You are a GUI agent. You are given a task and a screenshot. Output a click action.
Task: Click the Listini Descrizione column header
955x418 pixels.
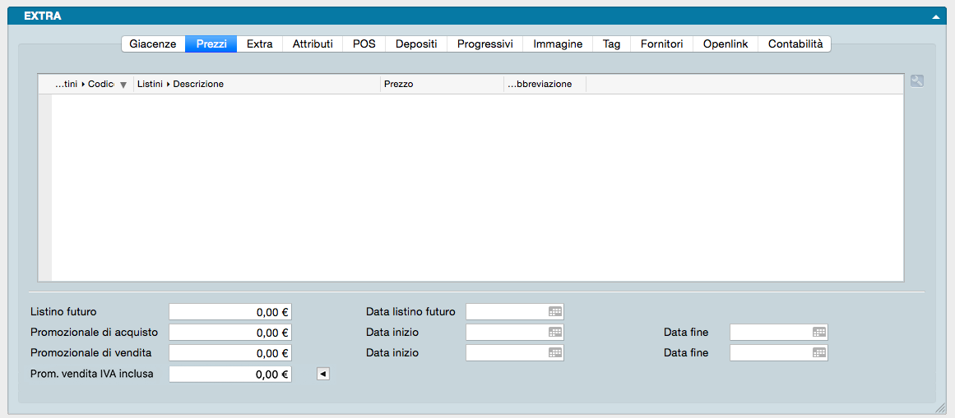[x=255, y=85]
